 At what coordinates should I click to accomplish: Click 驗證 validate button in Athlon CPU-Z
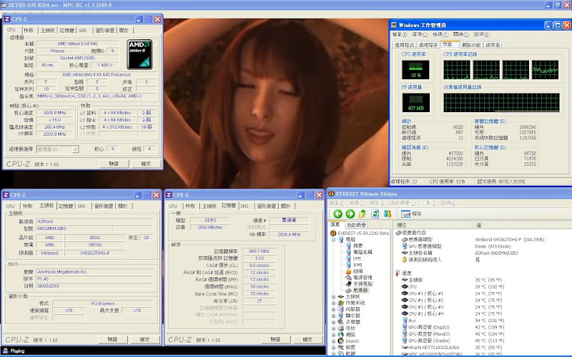tap(114, 164)
